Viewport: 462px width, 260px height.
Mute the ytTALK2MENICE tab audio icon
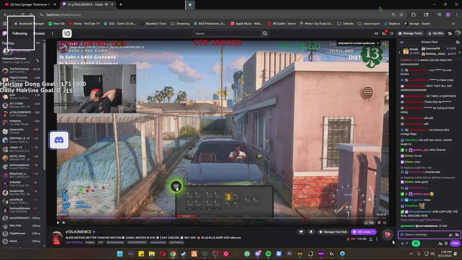(x=106, y=4)
